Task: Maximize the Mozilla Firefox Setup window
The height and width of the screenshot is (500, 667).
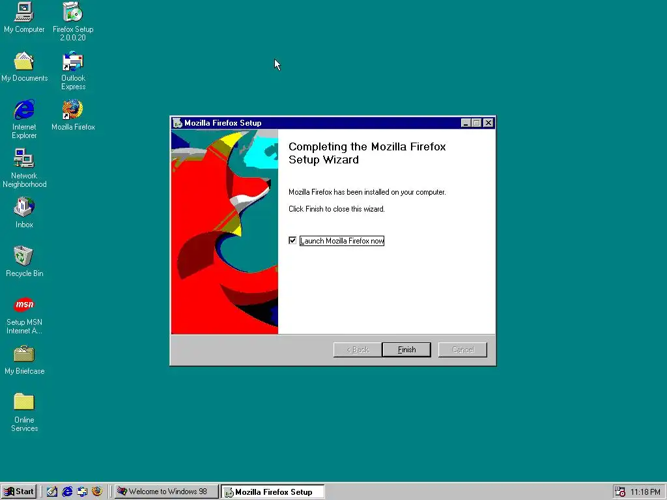Action: coord(476,123)
